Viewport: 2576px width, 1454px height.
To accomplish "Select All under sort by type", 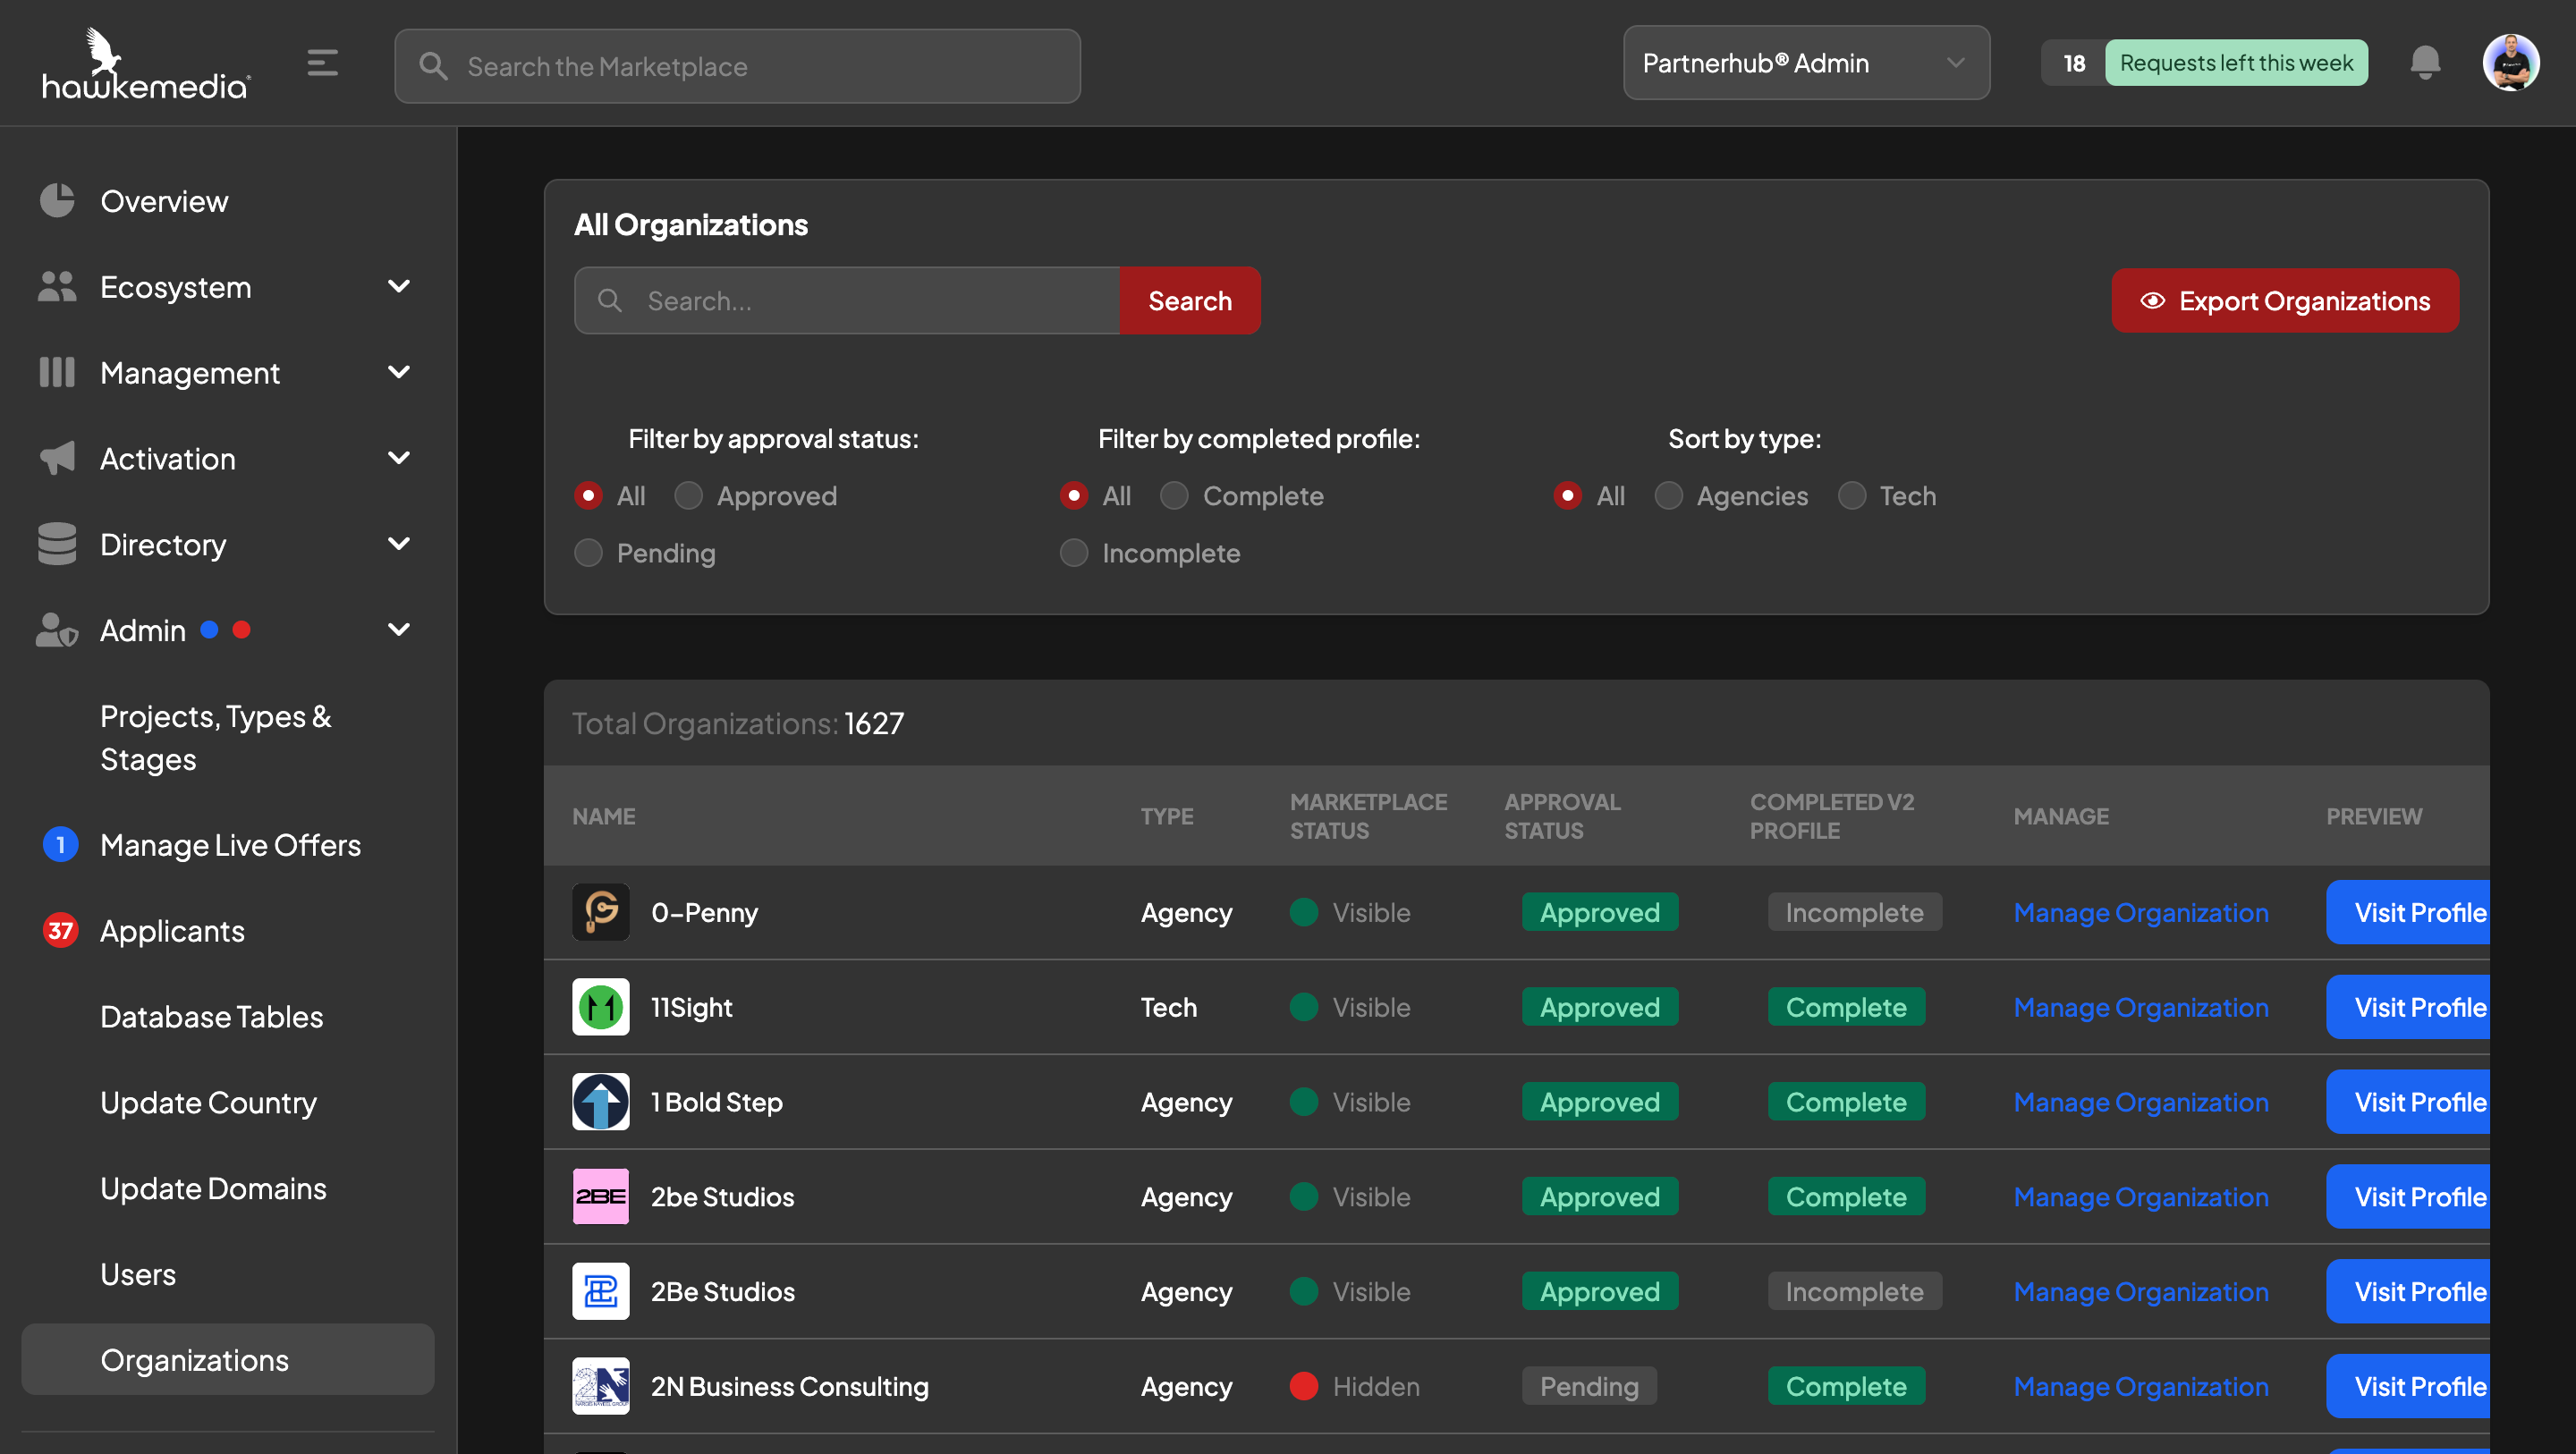I will (1568, 496).
